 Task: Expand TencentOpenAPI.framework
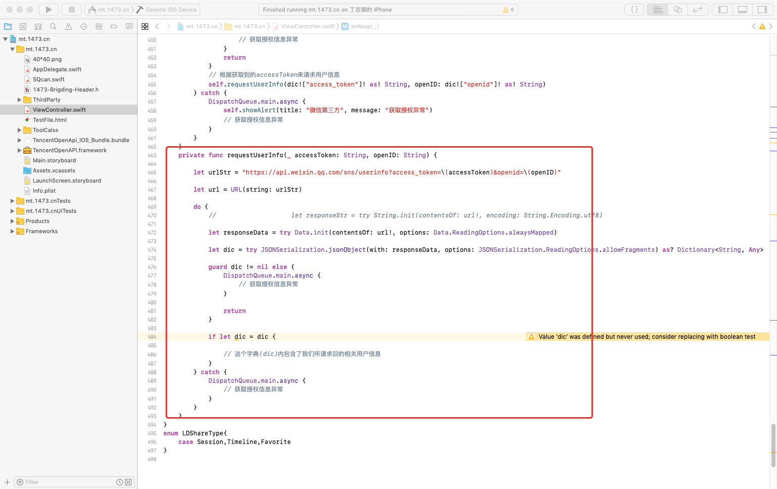click(x=20, y=150)
